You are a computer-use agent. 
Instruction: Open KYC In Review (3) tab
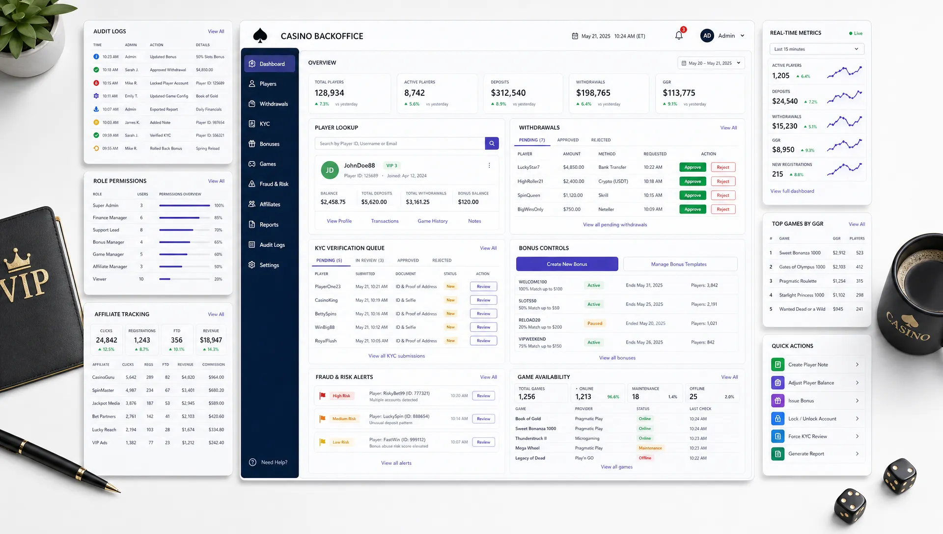[x=369, y=261]
